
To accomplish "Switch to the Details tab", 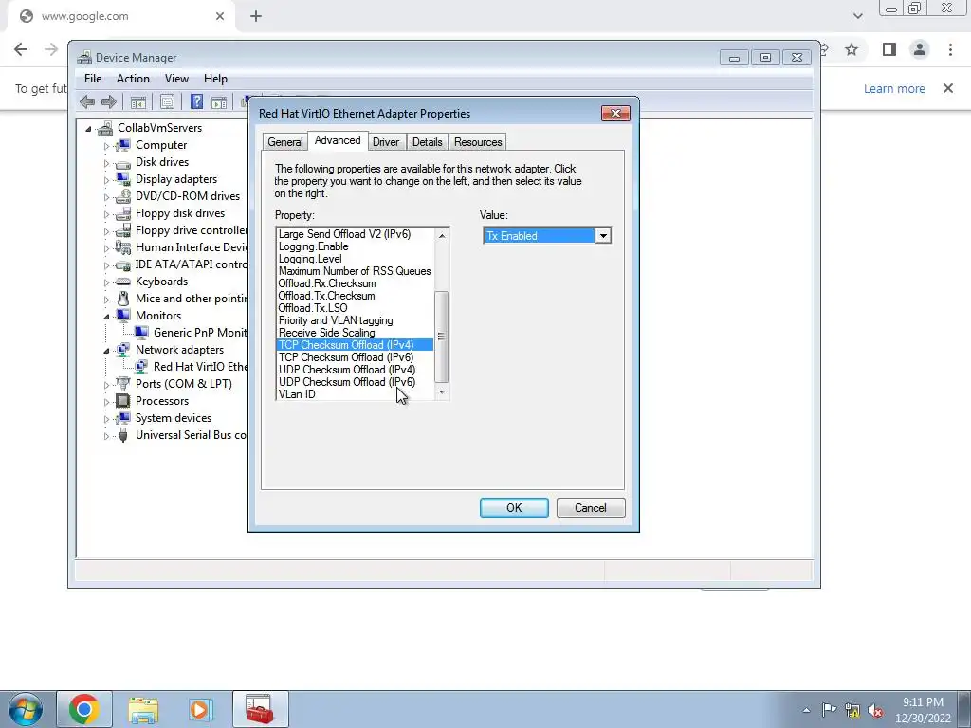I will [x=428, y=142].
